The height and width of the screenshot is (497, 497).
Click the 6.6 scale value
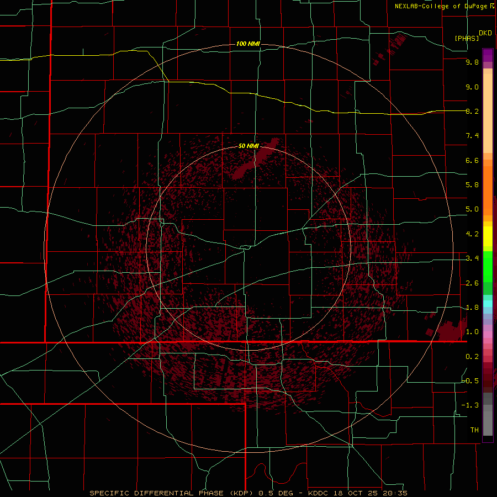pos(472,160)
